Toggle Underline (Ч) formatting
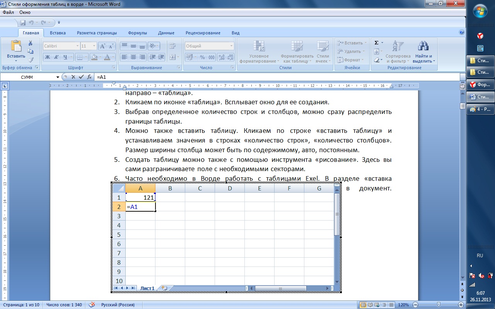Image resolution: width=495 pixels, height=309 pixels. tap(65, 57)
